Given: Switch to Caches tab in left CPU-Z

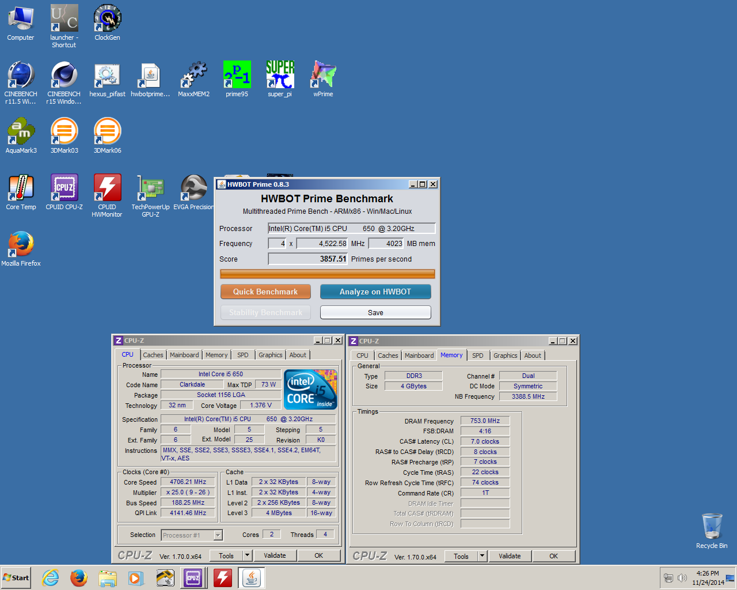Looking at the screenshot, I should pos(153,355).
